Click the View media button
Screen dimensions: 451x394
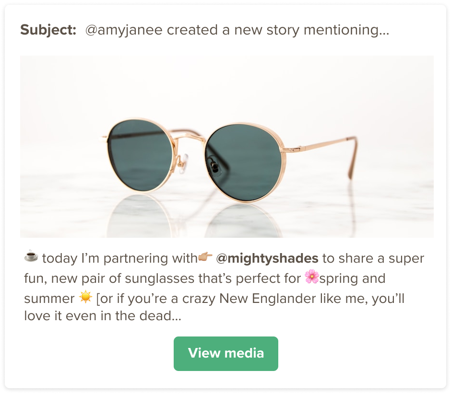(x=225, y=354)
